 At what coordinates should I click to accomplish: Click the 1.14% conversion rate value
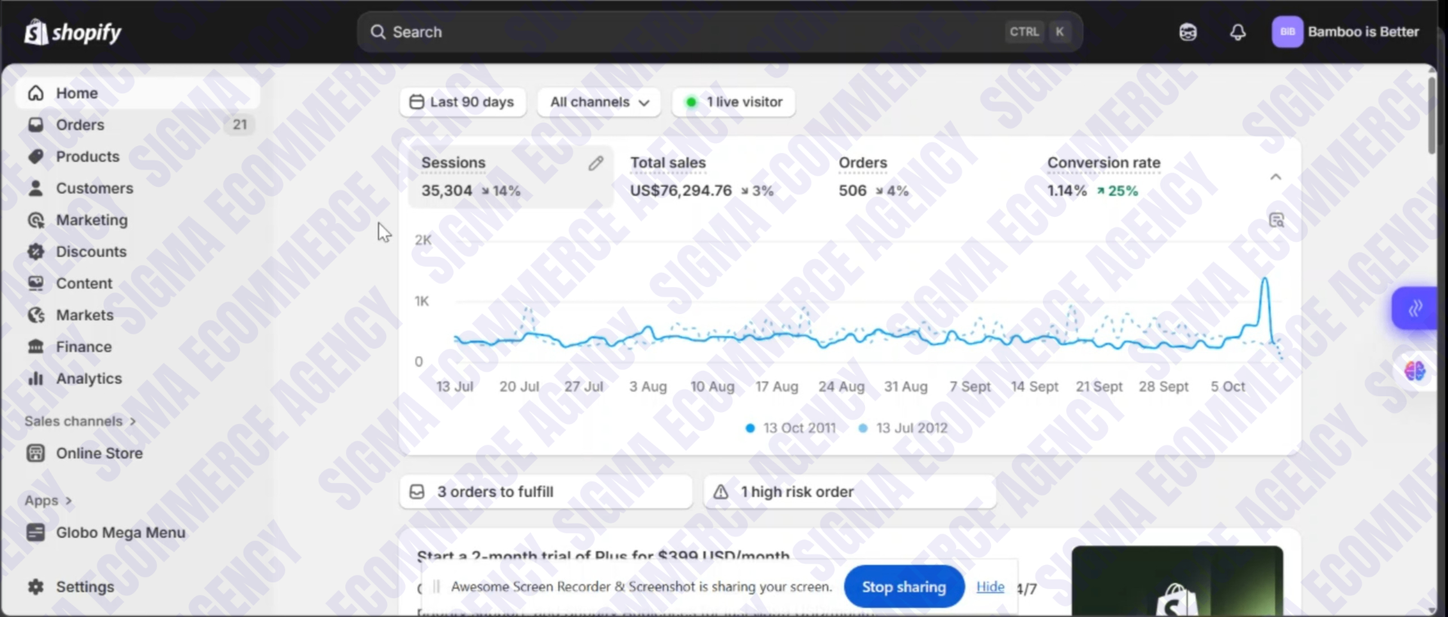click(x=1067, y=191)
